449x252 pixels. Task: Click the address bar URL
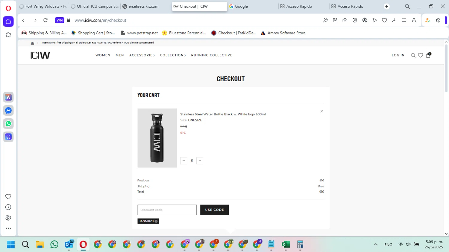101,20
